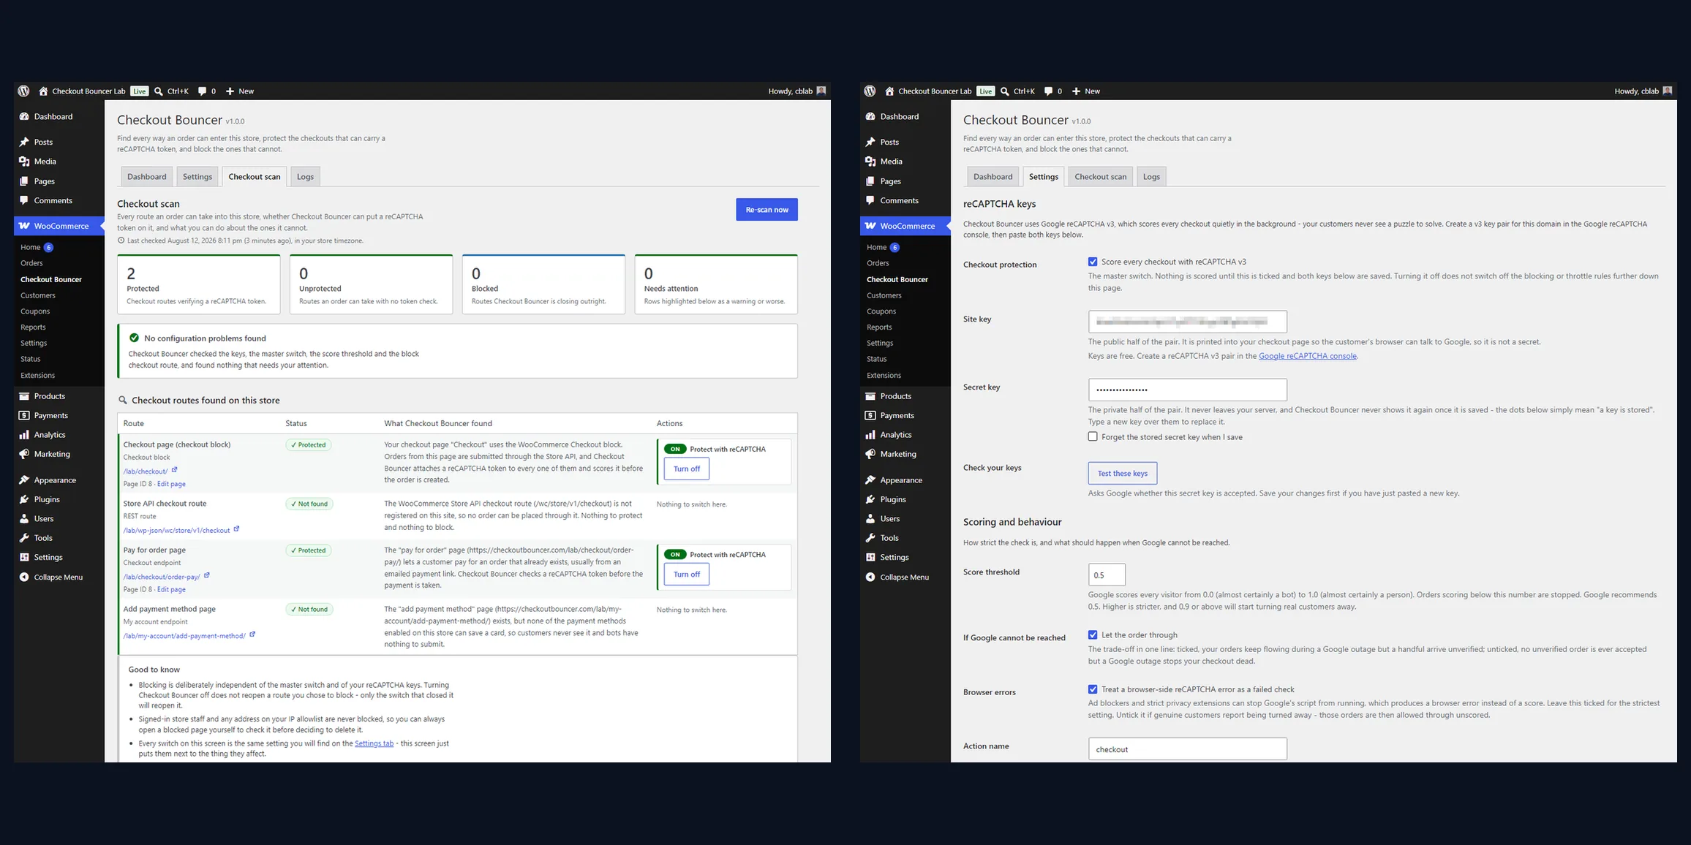The image size is (1691, 845).
Task: Click search magnifier icon in right admin bar
Action: coord(1004,91)
